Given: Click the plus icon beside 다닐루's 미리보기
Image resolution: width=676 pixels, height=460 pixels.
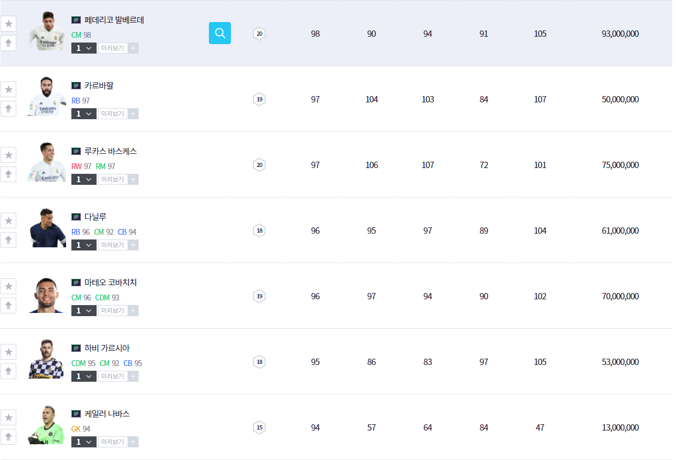Looking at the screenshot, I should click(133, 245).
